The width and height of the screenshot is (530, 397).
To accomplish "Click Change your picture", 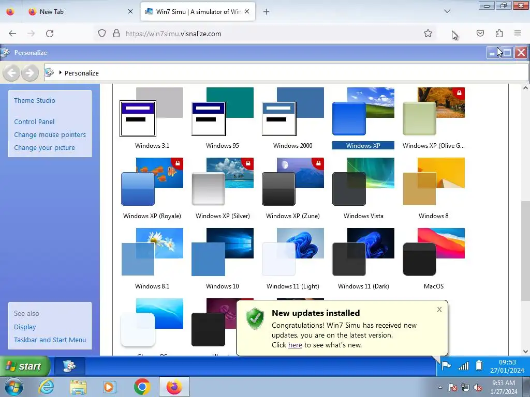I will (x=45, y=147).
